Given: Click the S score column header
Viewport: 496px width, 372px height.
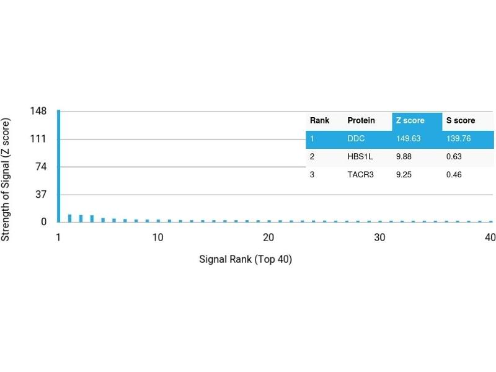Looking at the screenshot, I should pos(461,120).
